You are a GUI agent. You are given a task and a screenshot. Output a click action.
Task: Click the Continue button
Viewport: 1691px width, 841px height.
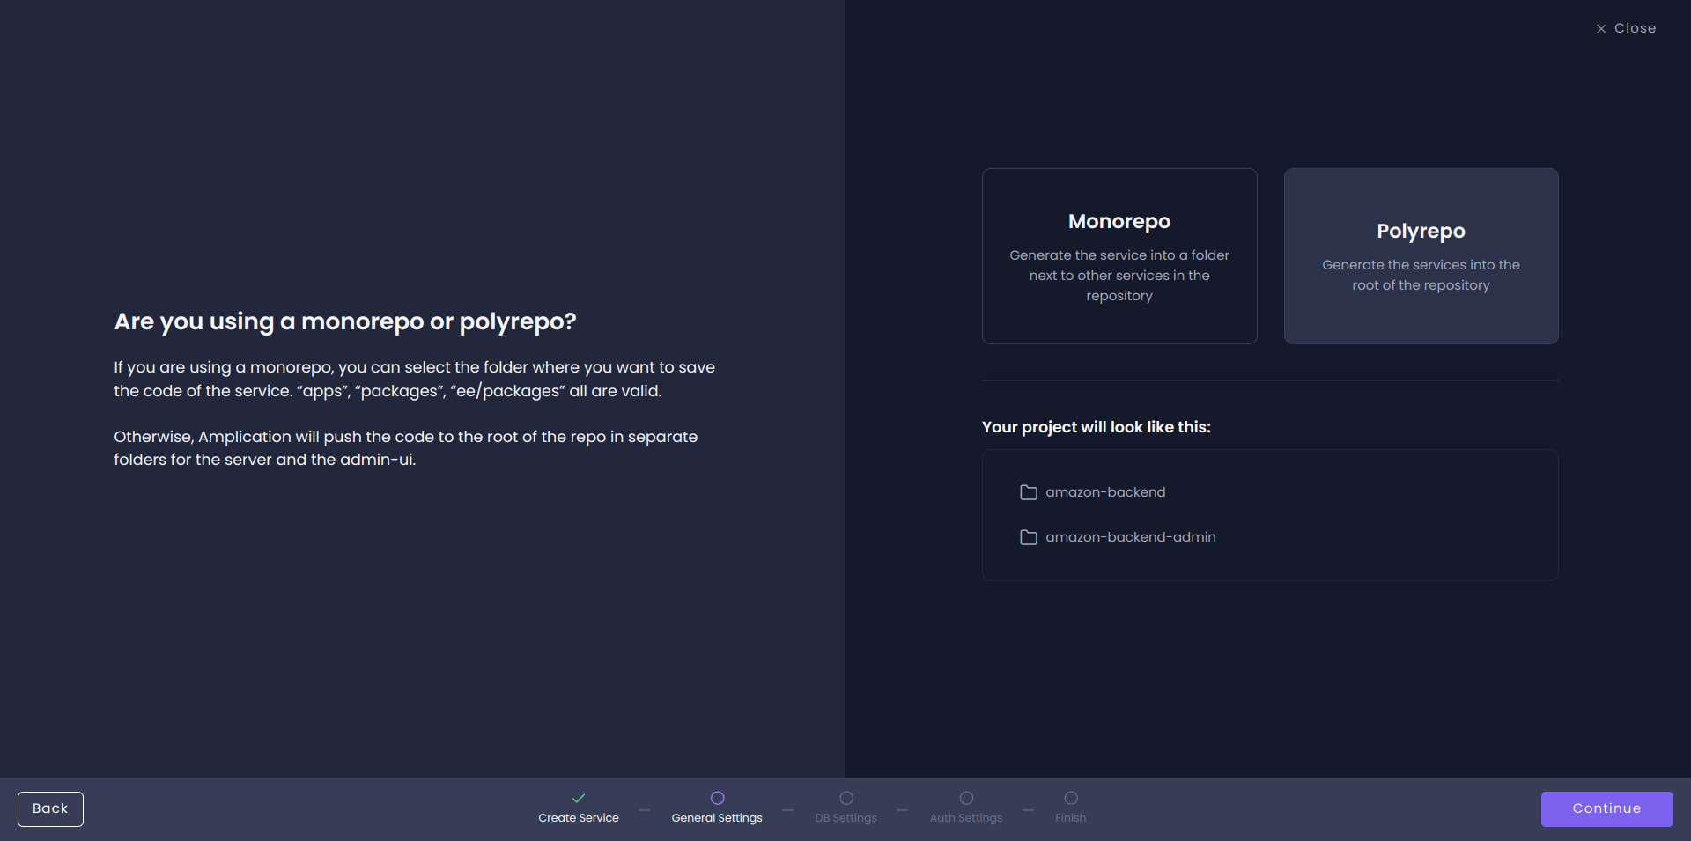tap(1606, 808)
